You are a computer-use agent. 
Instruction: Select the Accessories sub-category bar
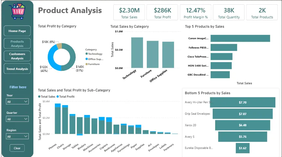101,126
